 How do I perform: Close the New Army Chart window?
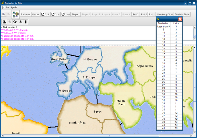click(x=180, y=19)
